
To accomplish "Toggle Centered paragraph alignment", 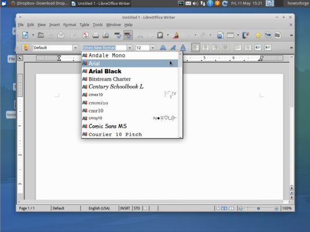I will [x=205, y=47].
